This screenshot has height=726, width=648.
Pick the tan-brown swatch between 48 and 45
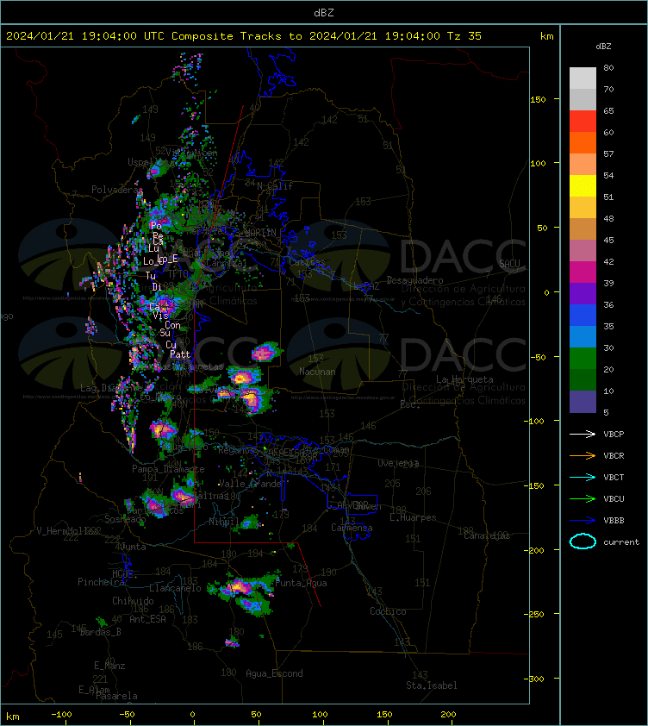tap(583, 229)
